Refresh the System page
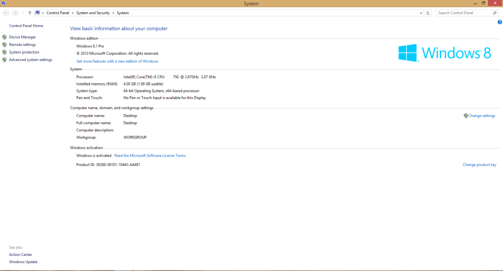The height and width of the screenshot is (271, 503). click(x=428, y=12)
